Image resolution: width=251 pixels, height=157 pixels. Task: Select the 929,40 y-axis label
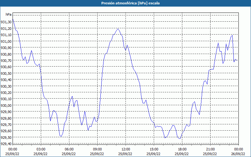(x=6, y=144)
